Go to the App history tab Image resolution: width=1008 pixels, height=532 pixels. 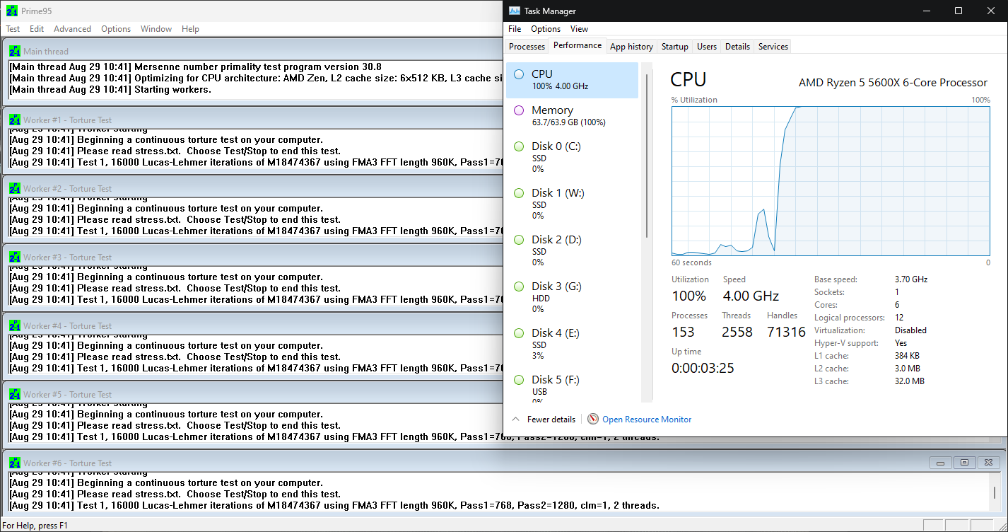(631, 47)
